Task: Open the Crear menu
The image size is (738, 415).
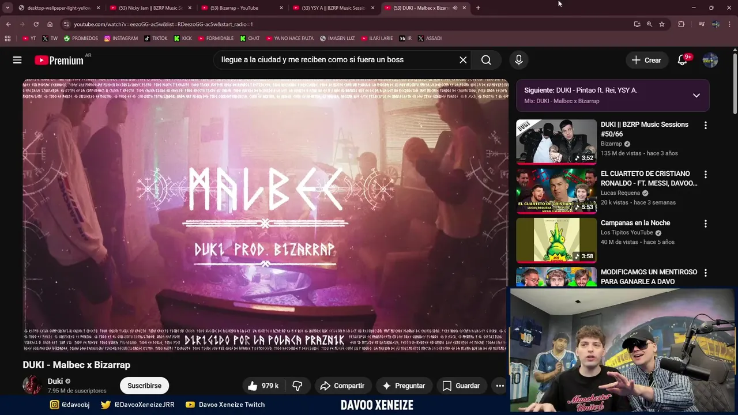Action: tap(646, 60)
